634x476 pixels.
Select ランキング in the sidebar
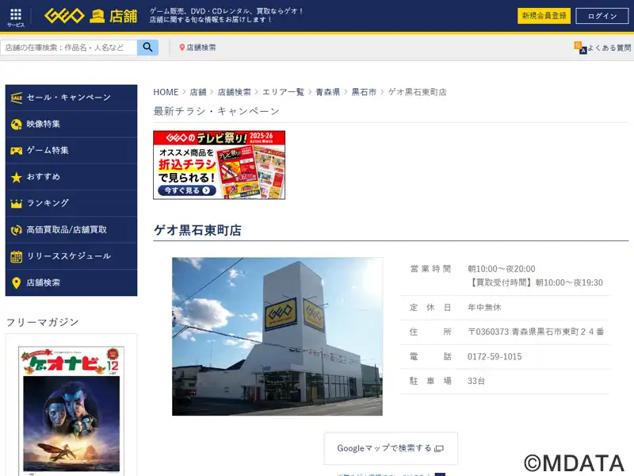(x=71, y=204)
